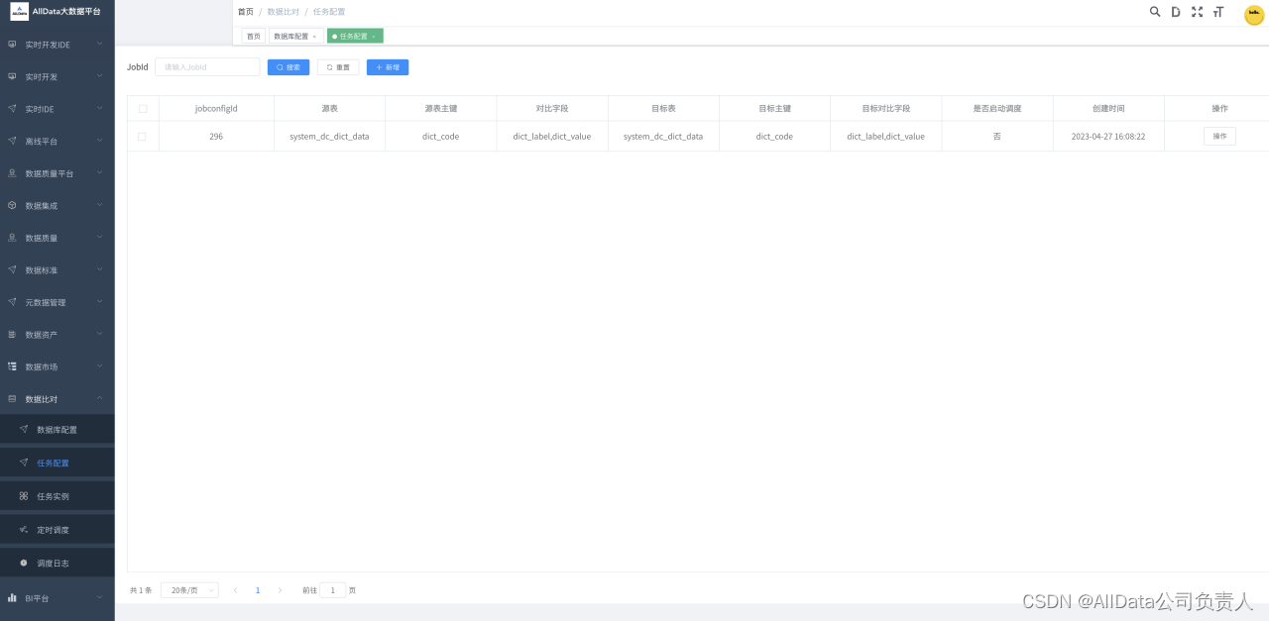Click the 数据质量 sidebar icon
Screen dimensions: 1269x621
click(x=12, y=238)
